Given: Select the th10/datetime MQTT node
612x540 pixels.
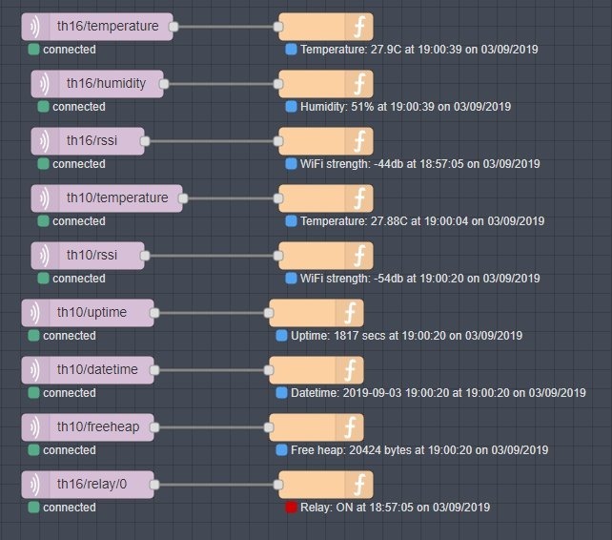Looking at the screenshot, I should tap(96, 370).
